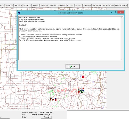
Task: Open the 500/SPC tab
Action: tap(36, 5)
